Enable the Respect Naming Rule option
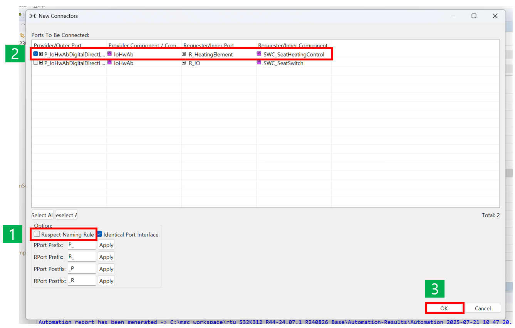Viewport: 515px width, 328px height. (x=37, y=234)
